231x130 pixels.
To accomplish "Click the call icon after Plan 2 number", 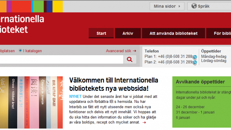I will coord(195,63).
